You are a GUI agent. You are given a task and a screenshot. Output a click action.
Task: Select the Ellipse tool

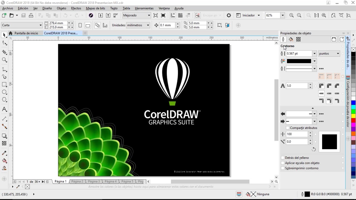click(x=4, y=92)
